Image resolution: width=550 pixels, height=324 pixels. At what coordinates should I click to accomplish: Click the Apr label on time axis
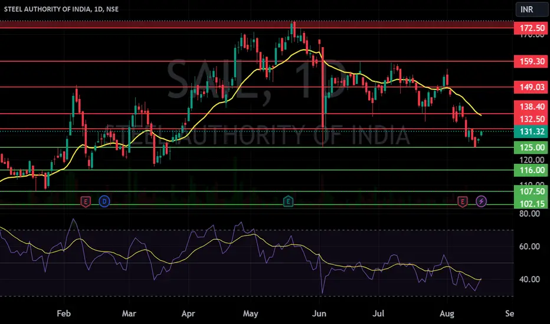(x=188, y=313)
